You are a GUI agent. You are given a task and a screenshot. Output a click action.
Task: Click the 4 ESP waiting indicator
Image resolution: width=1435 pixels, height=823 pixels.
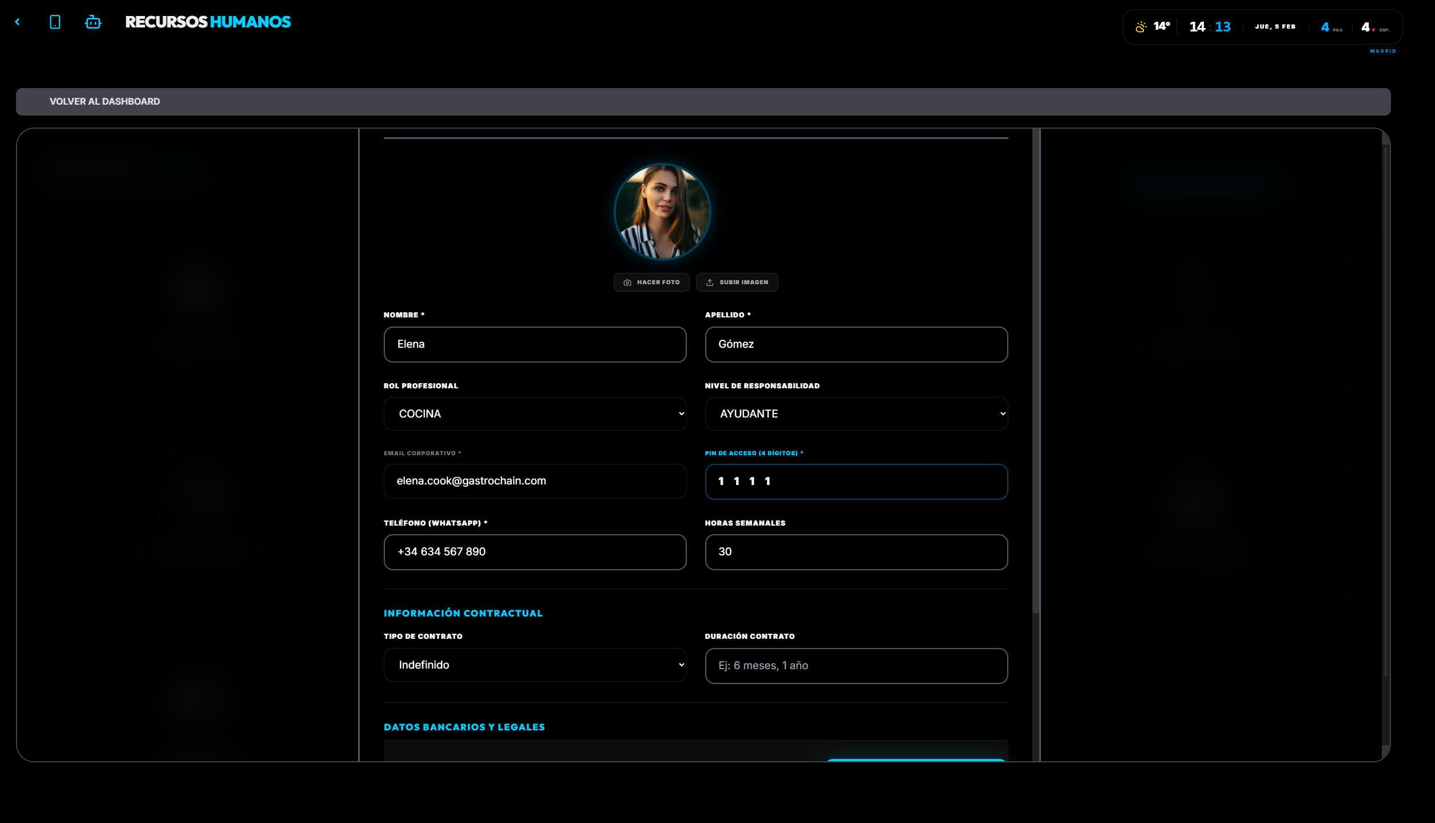(x=1374, y=27)
